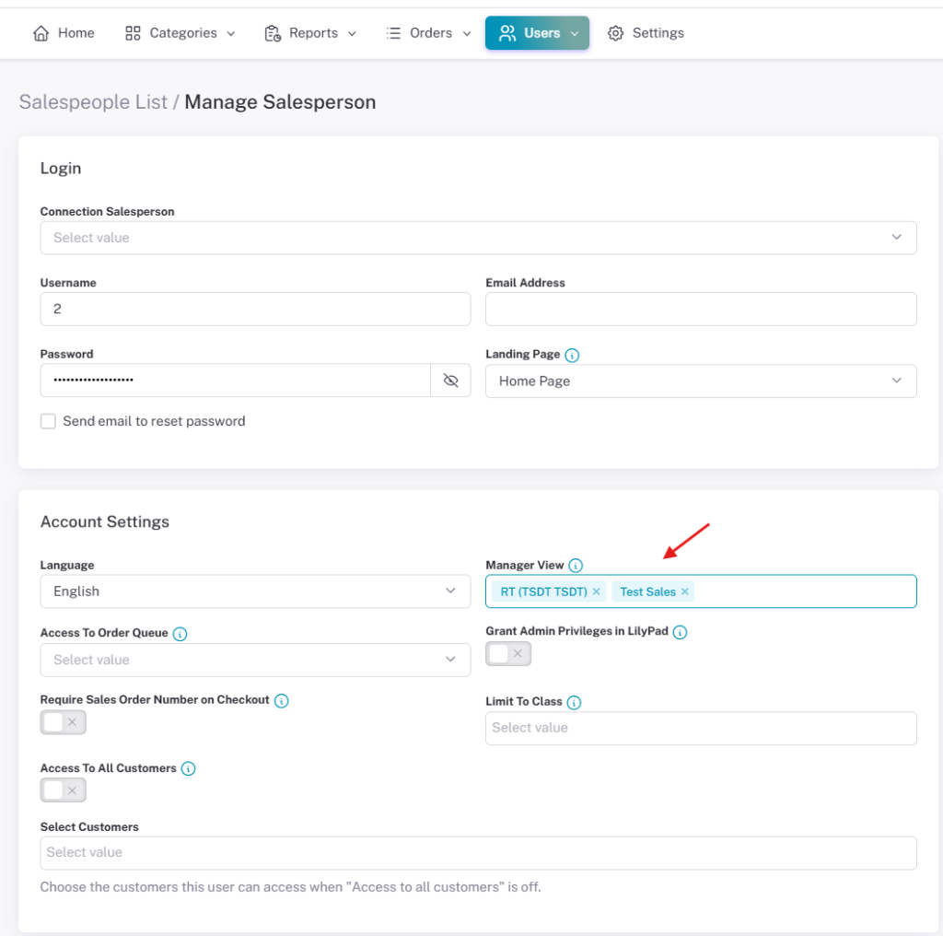The height and width of the screenshot is (936, 943).
Task: Open the Connection Salesperson dropdown
Action: pyautogui.click(x=478, y=238)
